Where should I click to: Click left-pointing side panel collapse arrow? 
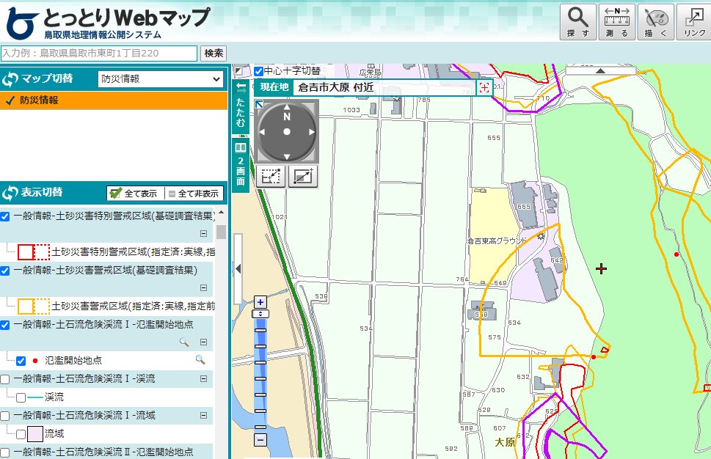pos(238,269)
